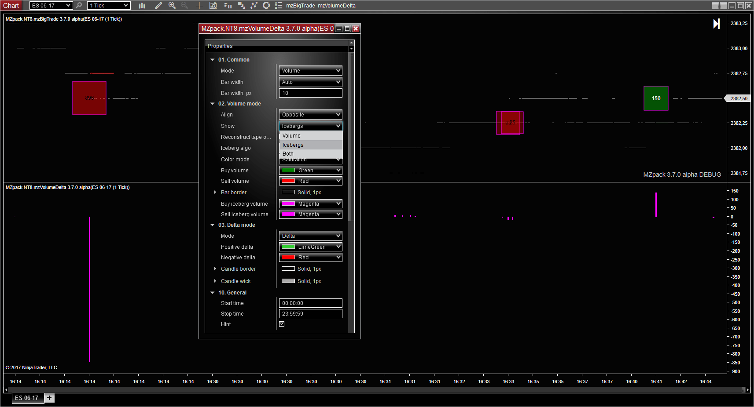
Task: Click scroll-left arrow on chart scrollbar
Action: pyautogui.click(x=6, y=389)
